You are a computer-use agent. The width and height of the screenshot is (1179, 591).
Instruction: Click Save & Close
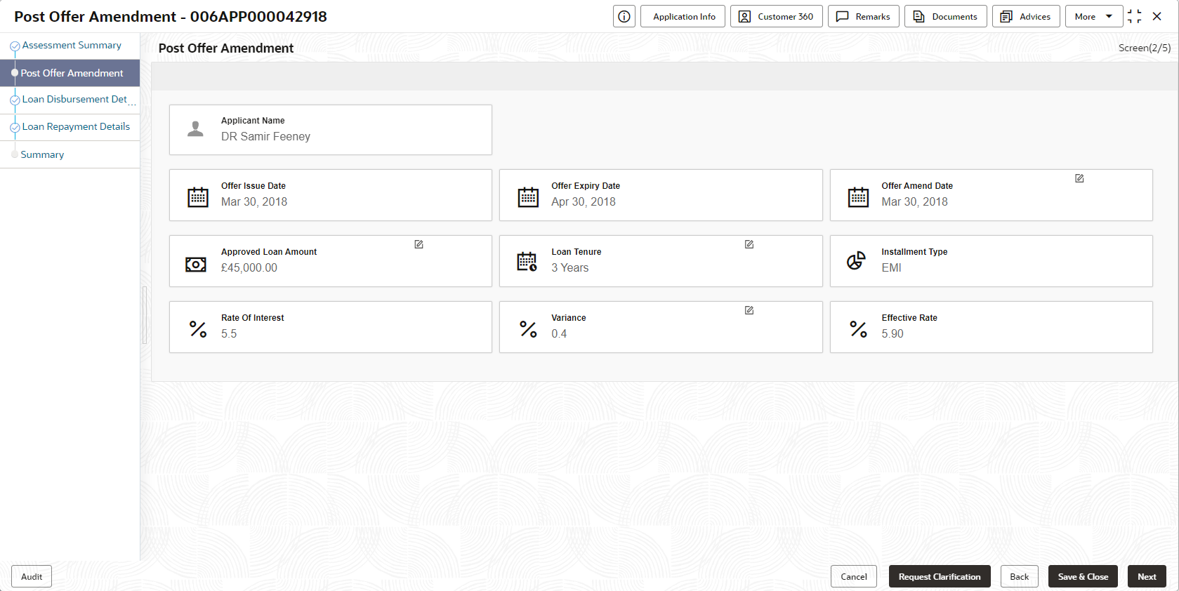coord(1083,576)
